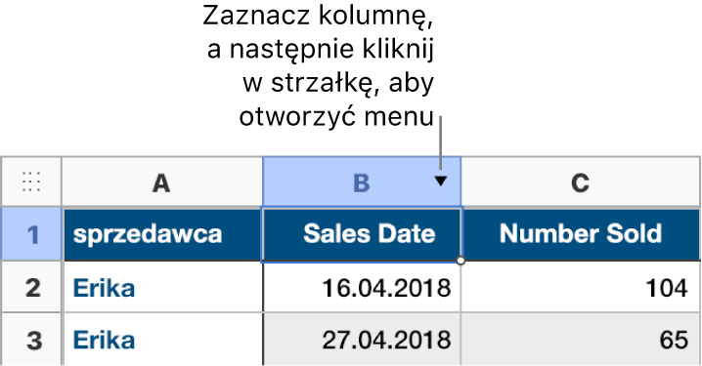Select Erika cell in row 2

coord(163,287)
